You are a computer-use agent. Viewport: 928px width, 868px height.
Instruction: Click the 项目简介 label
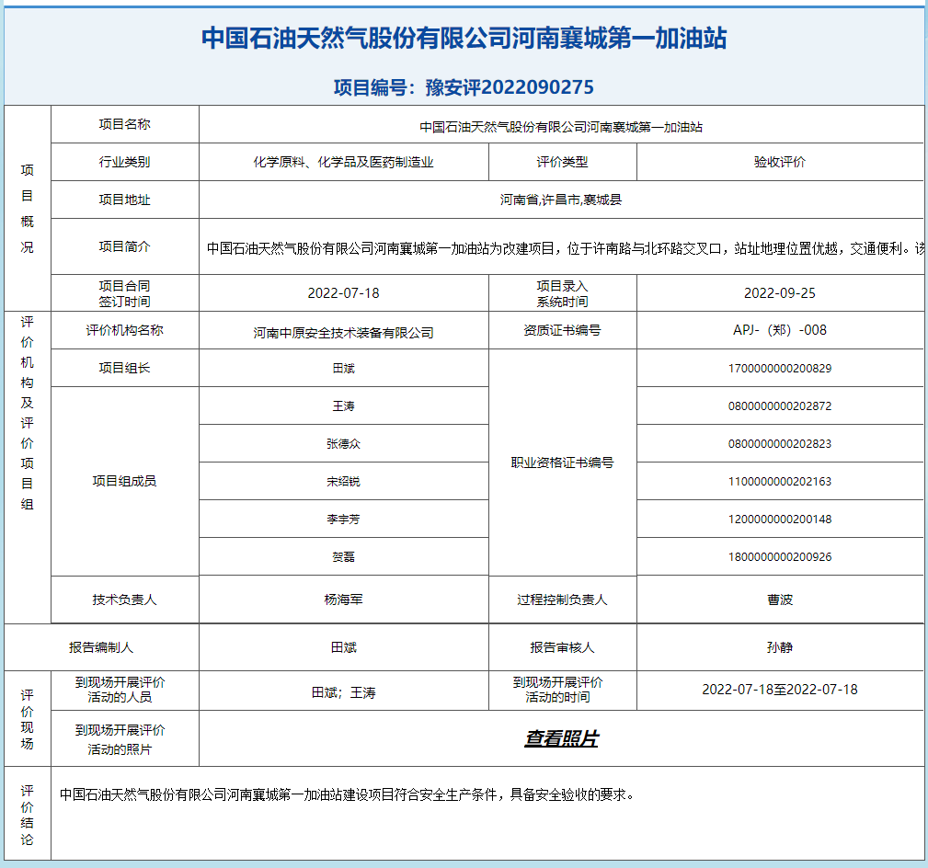click(124, 246)
